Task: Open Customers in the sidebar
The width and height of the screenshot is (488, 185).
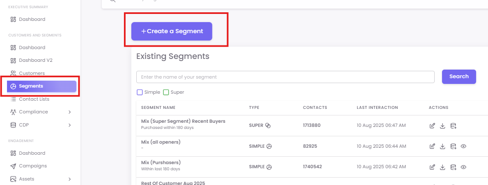Action: [32, 73]
